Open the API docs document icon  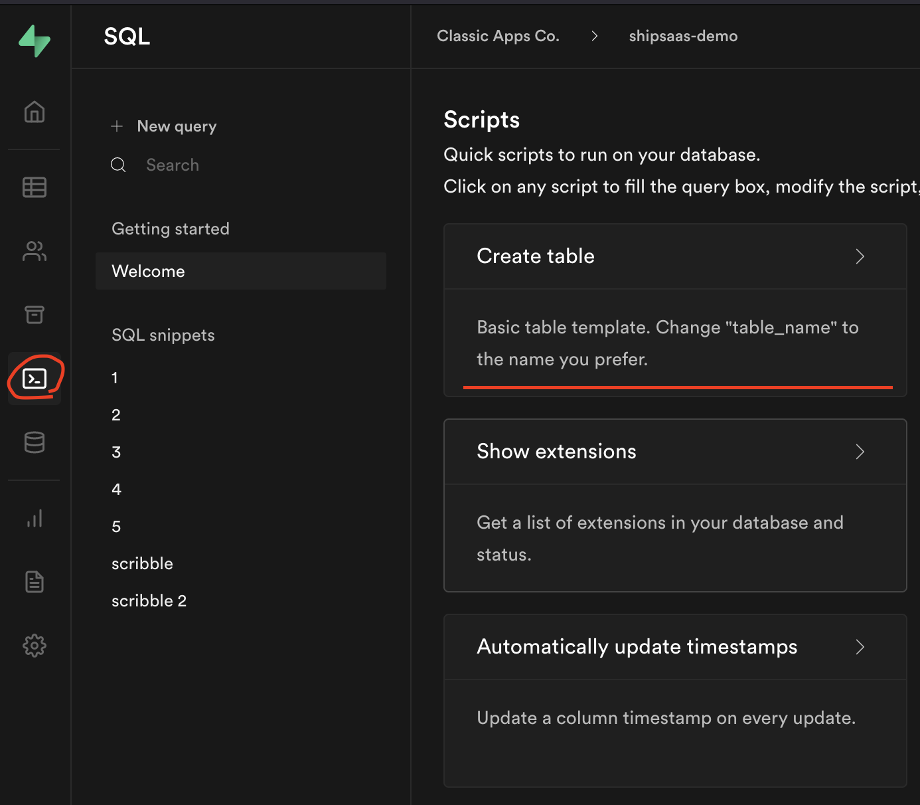tap(35, 582)
